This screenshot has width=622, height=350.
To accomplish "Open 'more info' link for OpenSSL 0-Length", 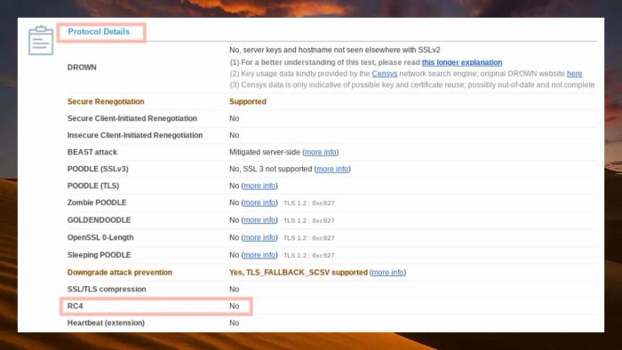I will (x=259, y=237).
